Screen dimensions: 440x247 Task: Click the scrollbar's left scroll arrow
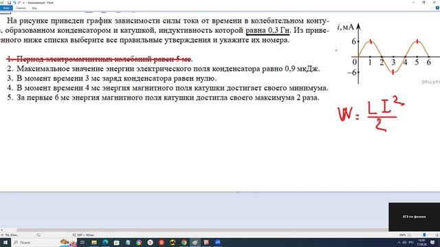coord(1,230)
